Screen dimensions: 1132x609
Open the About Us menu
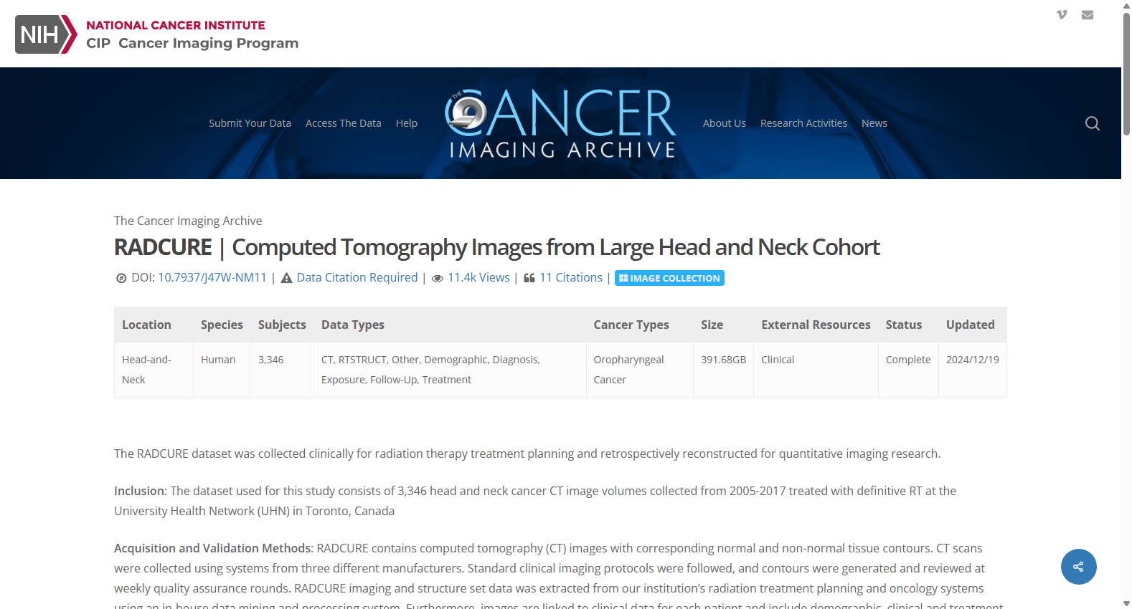click(x=725, y=123)
